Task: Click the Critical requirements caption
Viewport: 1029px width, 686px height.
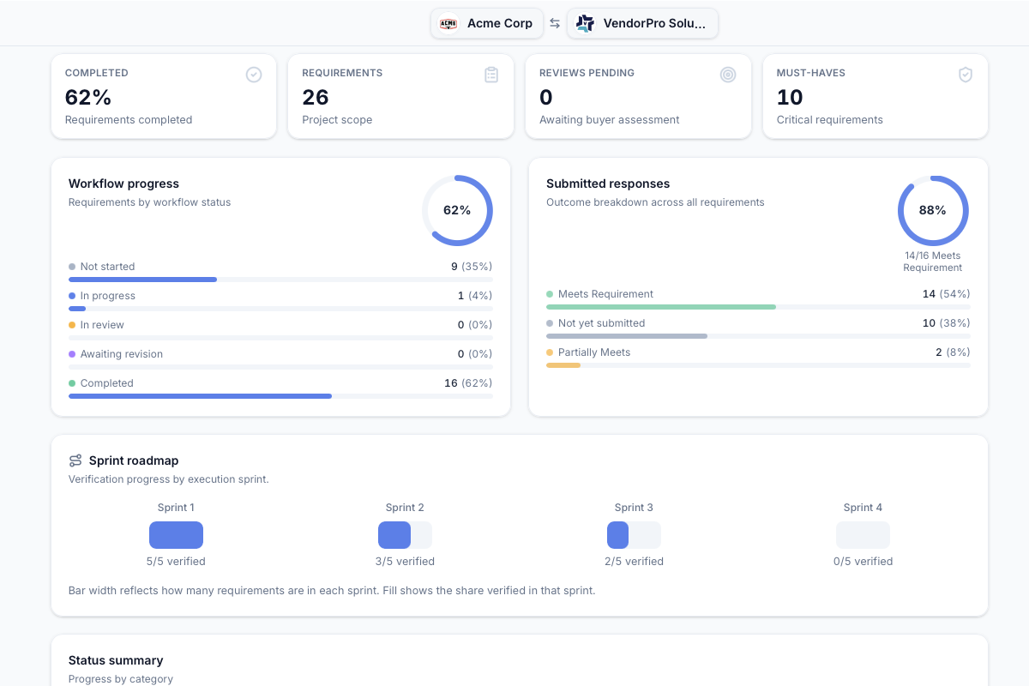Action: 830,120
